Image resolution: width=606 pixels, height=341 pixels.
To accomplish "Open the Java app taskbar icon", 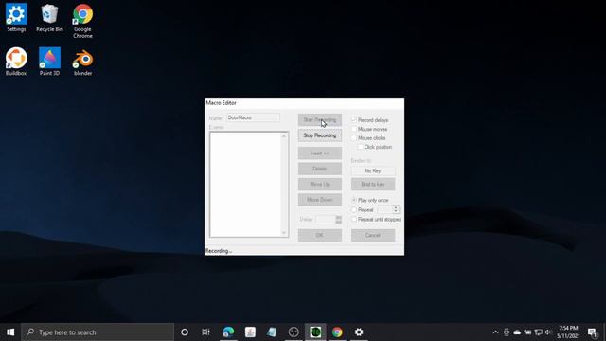I will tap(250, 332).
